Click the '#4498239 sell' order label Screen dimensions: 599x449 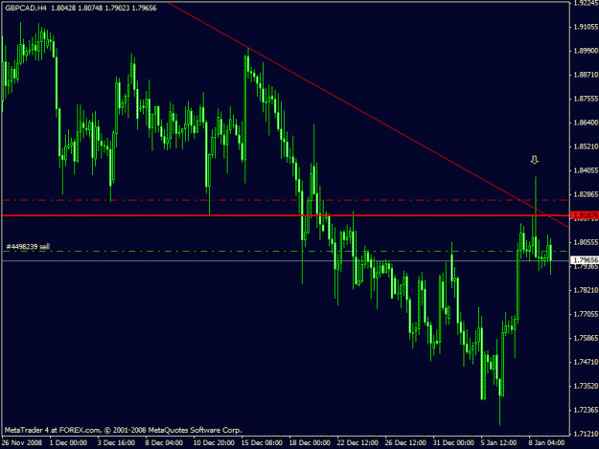coord(28,246)
